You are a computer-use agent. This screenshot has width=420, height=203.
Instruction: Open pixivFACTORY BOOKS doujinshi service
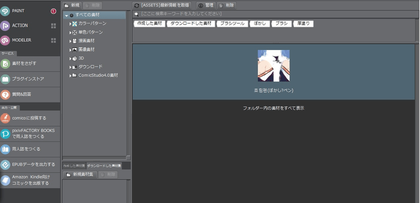[5, 133]
